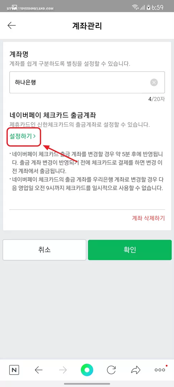This screenshot has width=174, height=387.
Task: Cancel with the 취소 button
Action: tap(44, 250)
